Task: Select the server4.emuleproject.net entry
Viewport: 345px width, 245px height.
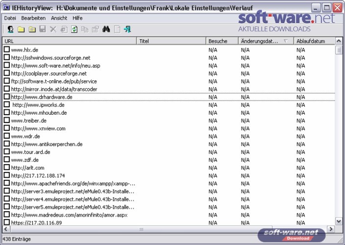Action: pos(73,199)
